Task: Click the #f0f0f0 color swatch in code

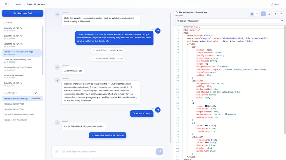Action: click(218, 66)
